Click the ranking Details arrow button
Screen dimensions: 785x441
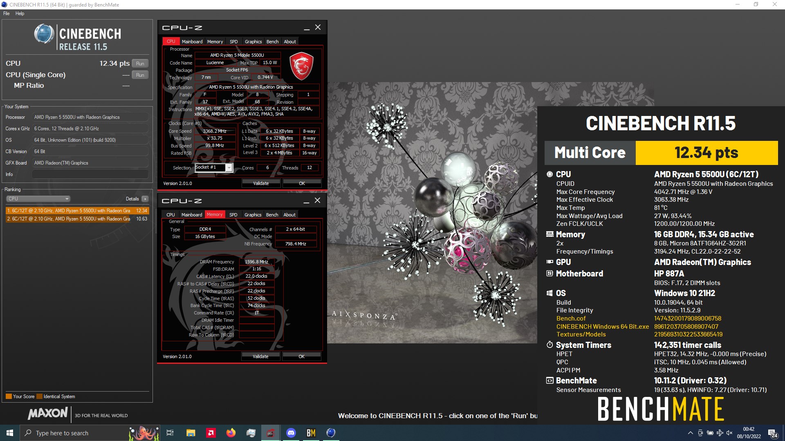point(145,199)
